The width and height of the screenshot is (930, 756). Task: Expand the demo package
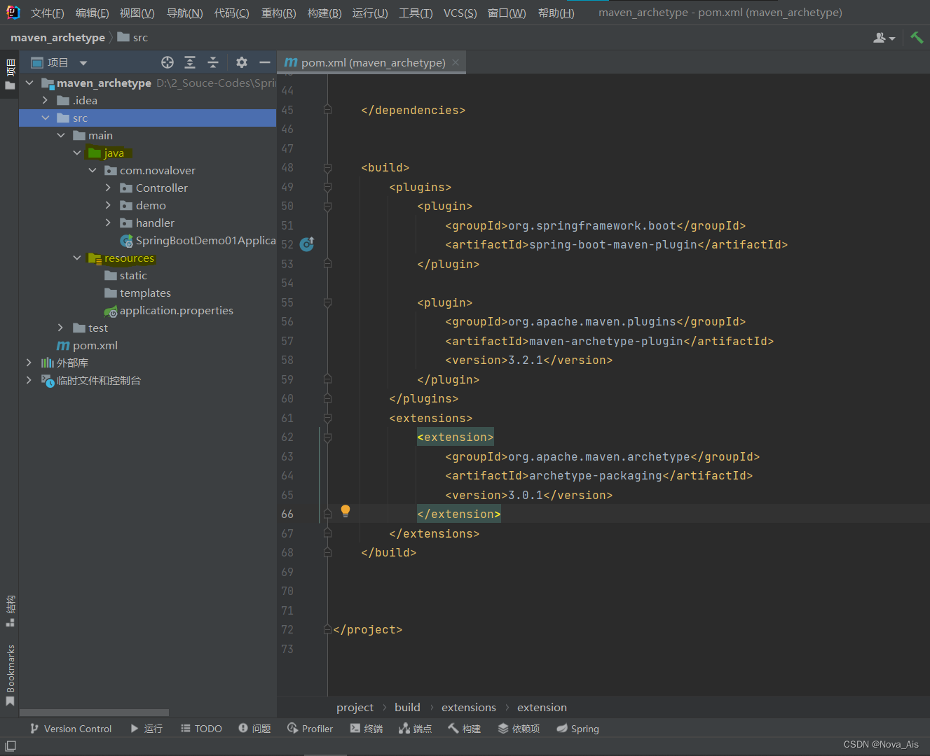pos(108,205)
